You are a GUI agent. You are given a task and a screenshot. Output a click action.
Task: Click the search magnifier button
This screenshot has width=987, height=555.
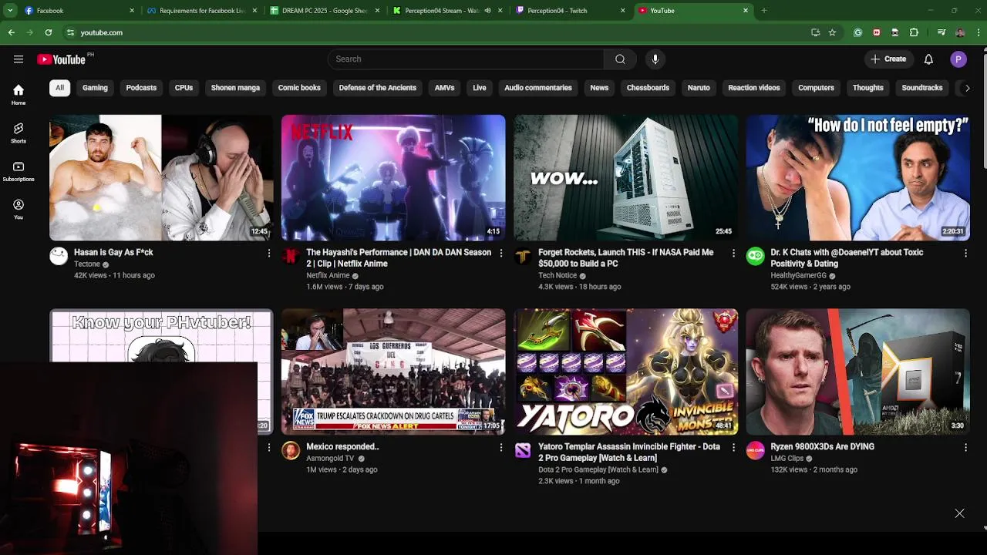pos(620,59)
